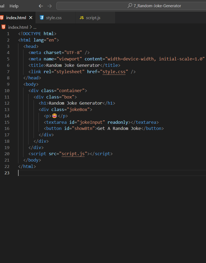206x263 pixels.
Task: Click the DOCTYPE keyword on line 1
Action: [32, 34]
